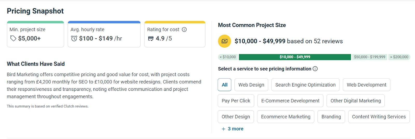Click the info icon next to Rating for cost
The width and height of the screenshot is (415, 139).
pyautogui.click(x=184, y=30)
